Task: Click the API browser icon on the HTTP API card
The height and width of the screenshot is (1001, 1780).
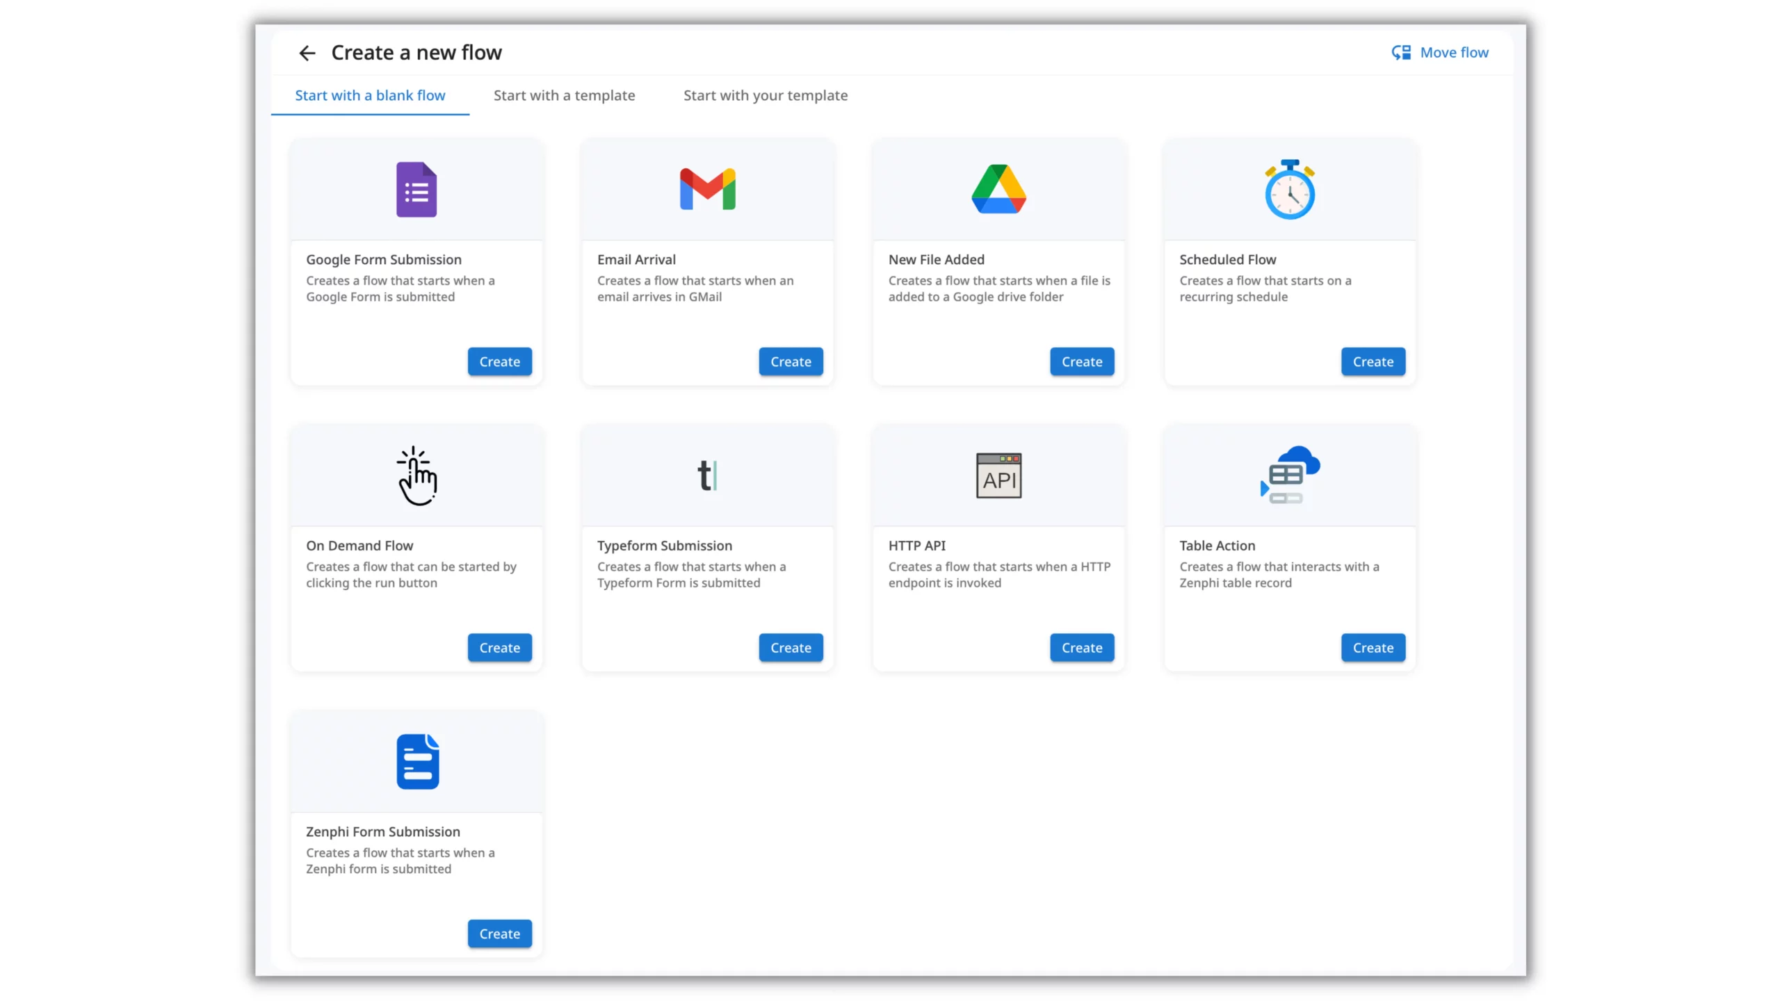Action: click(998, 475)
